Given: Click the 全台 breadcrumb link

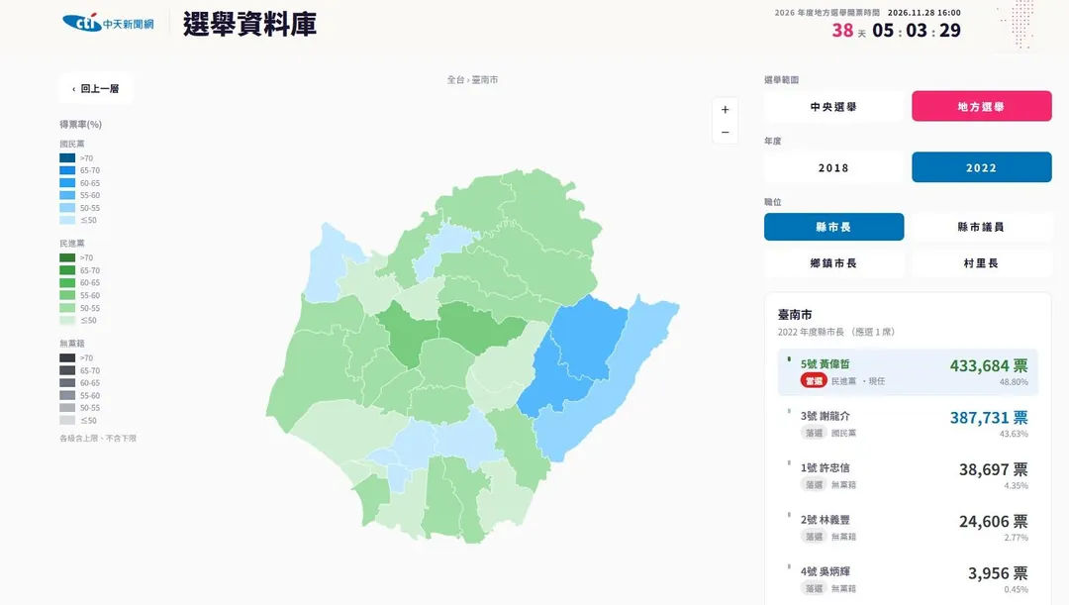Looking at the screenshot, I should pos(454,80).
